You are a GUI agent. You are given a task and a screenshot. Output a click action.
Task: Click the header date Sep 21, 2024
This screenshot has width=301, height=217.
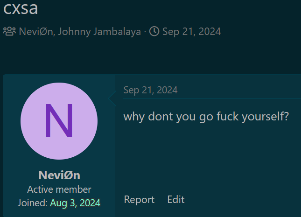192,31
